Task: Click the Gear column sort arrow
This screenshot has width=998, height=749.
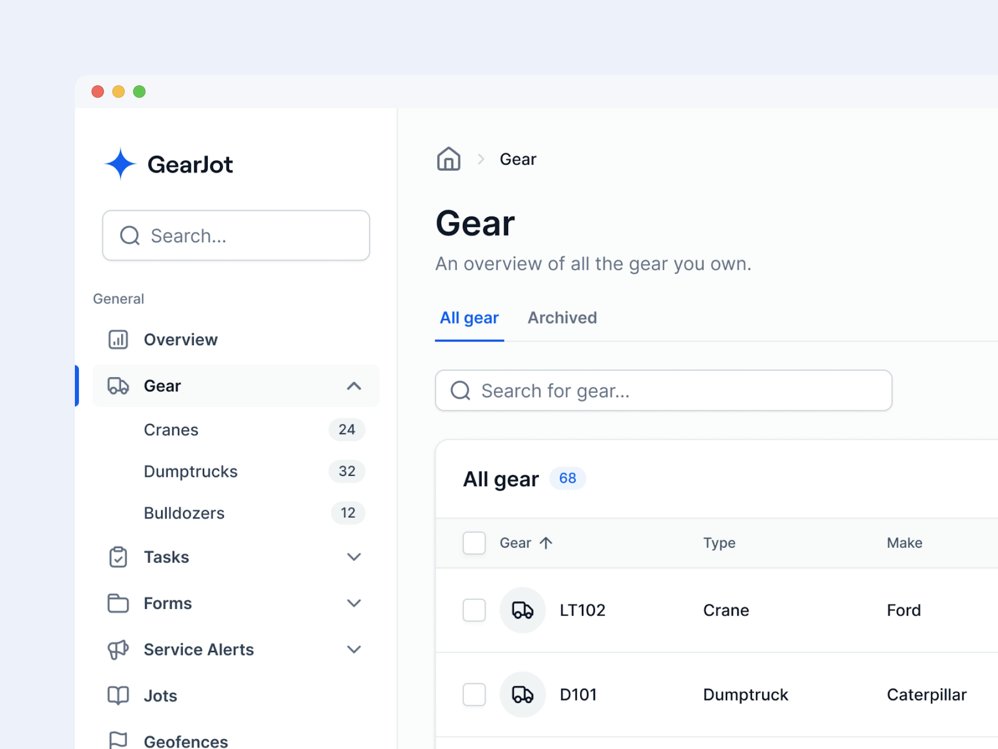Action: click(546, 543)
